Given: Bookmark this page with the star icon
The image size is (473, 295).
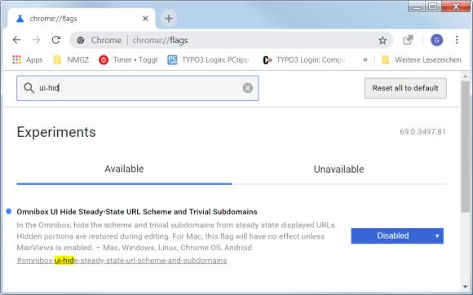Looking at the screenshot, I should click(382, 40).
